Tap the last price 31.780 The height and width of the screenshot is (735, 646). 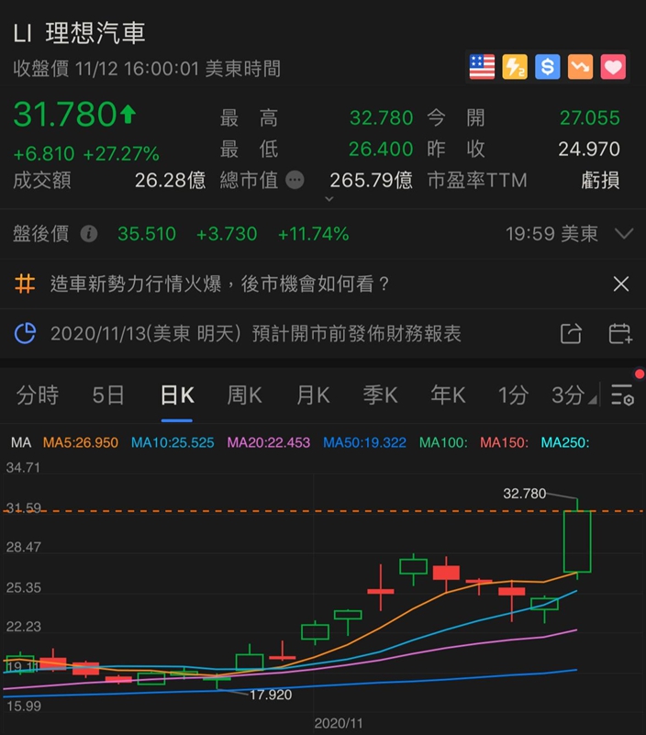click(x=65, y=114)
